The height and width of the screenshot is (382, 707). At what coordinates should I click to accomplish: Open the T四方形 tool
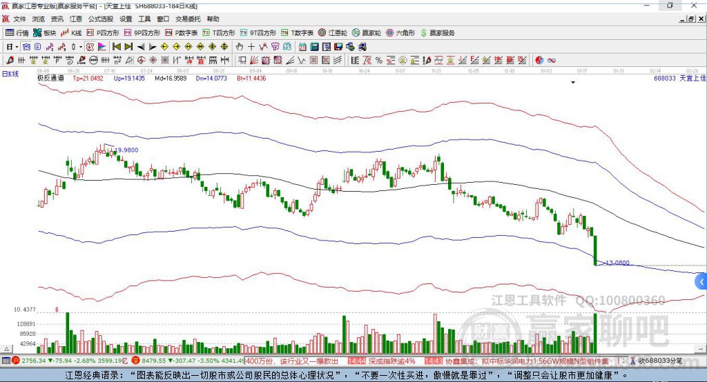(x=219, y=33)
